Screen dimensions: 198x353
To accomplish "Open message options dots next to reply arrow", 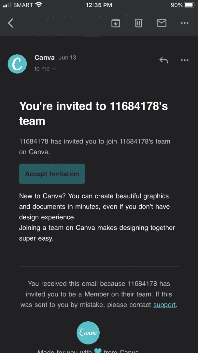I will 184,60.
